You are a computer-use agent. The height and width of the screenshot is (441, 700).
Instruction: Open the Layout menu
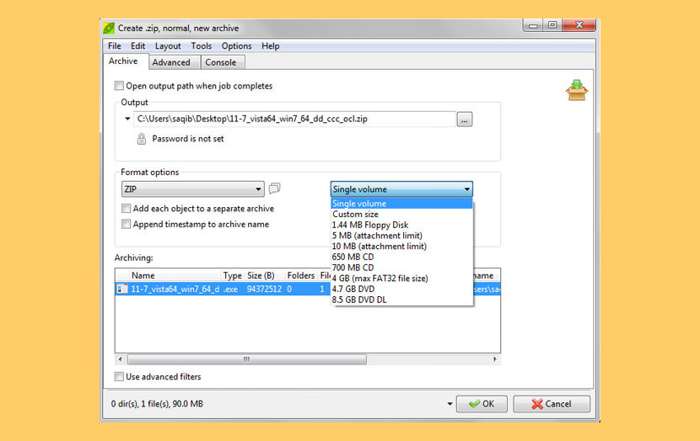click(x=168, y=46)
